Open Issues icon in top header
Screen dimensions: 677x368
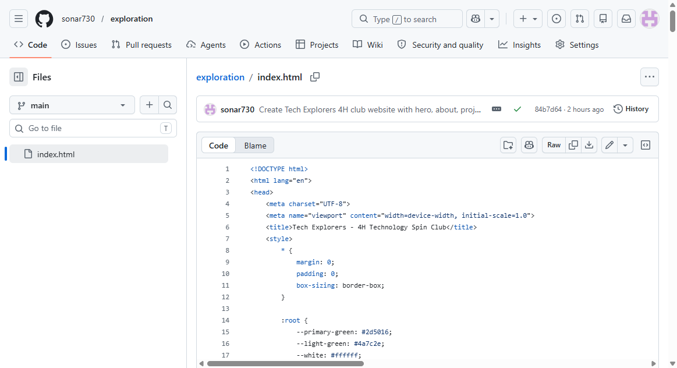[557, 19]
